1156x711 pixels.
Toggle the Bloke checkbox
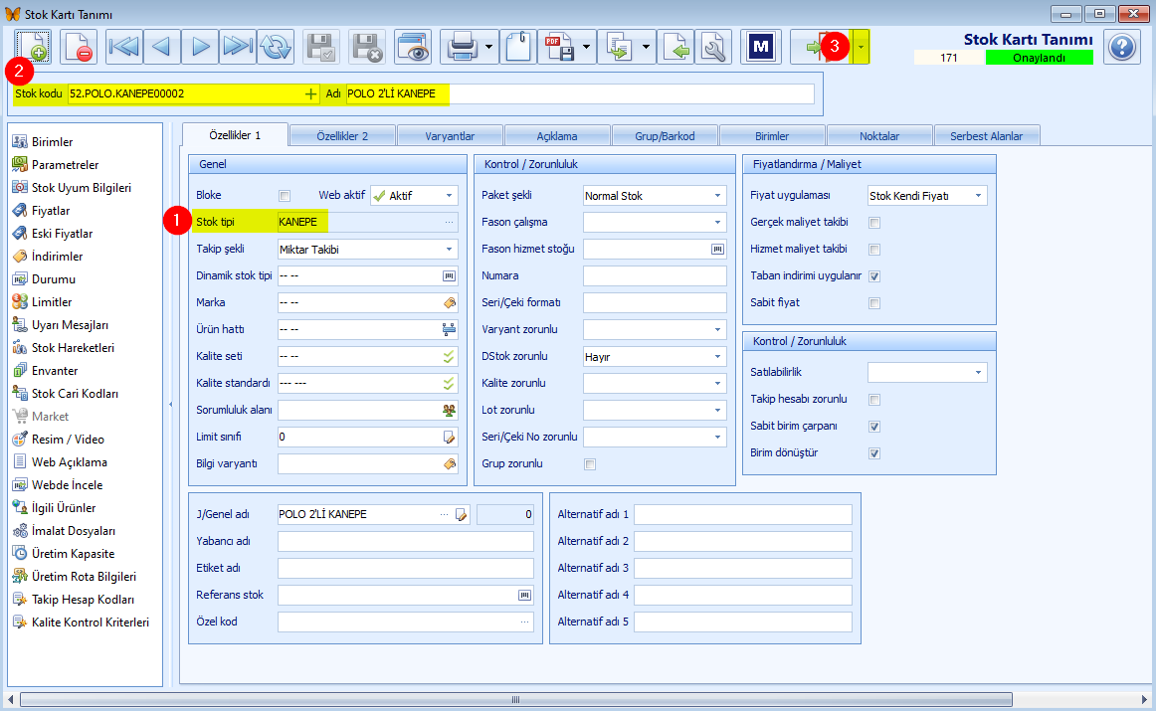(285, 195)
